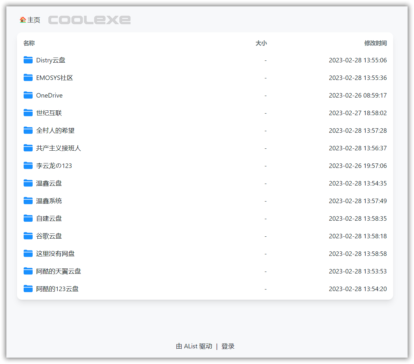414x364 pixels.
Task: Open the 温鑫云盘 folder
Action: pyautogui.click(x=49, y=183)
